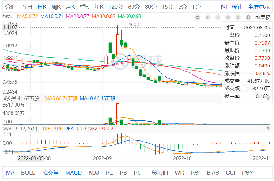Enable the RSI indicator at the bottom
This screenshot has height=181, width=274.
(195, 173)
